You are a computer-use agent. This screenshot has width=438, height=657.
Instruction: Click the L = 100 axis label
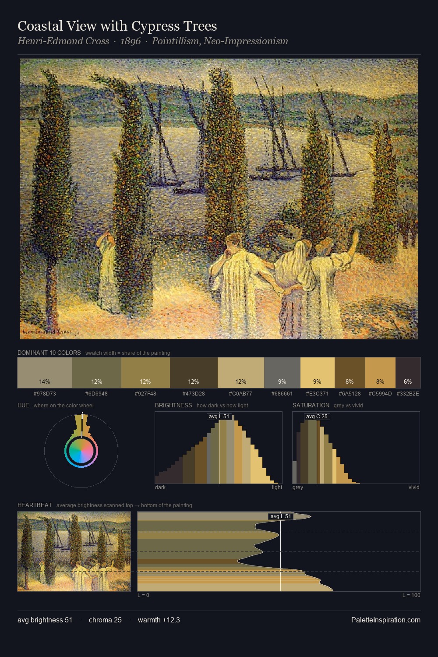point(411,595)
